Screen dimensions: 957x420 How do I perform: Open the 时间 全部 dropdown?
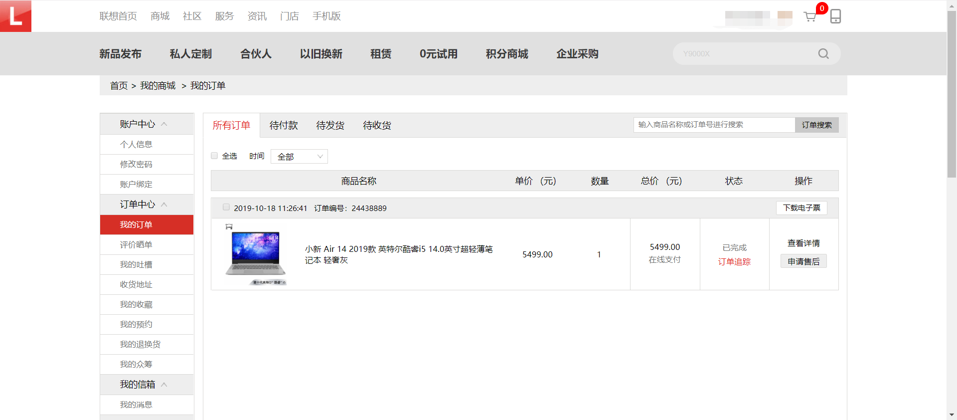pyautogui.click(x=299, y=157)
